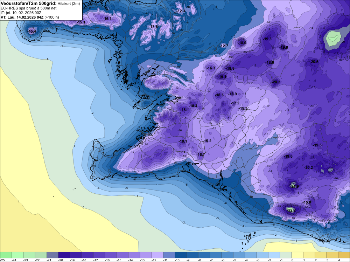Click the -15.2 temperature label
The height and width of the screenshot is (262, 350).
click(207, 141)
